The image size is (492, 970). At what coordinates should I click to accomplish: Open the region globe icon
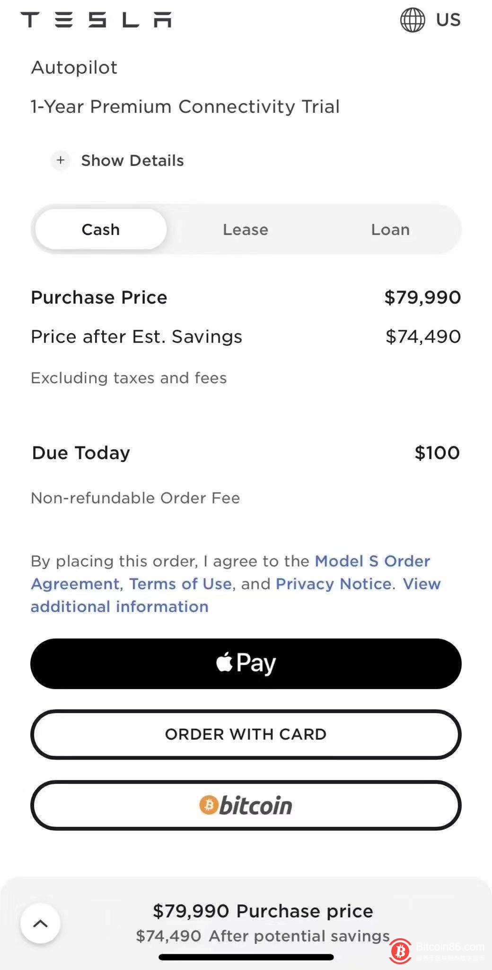coord(413,20)
